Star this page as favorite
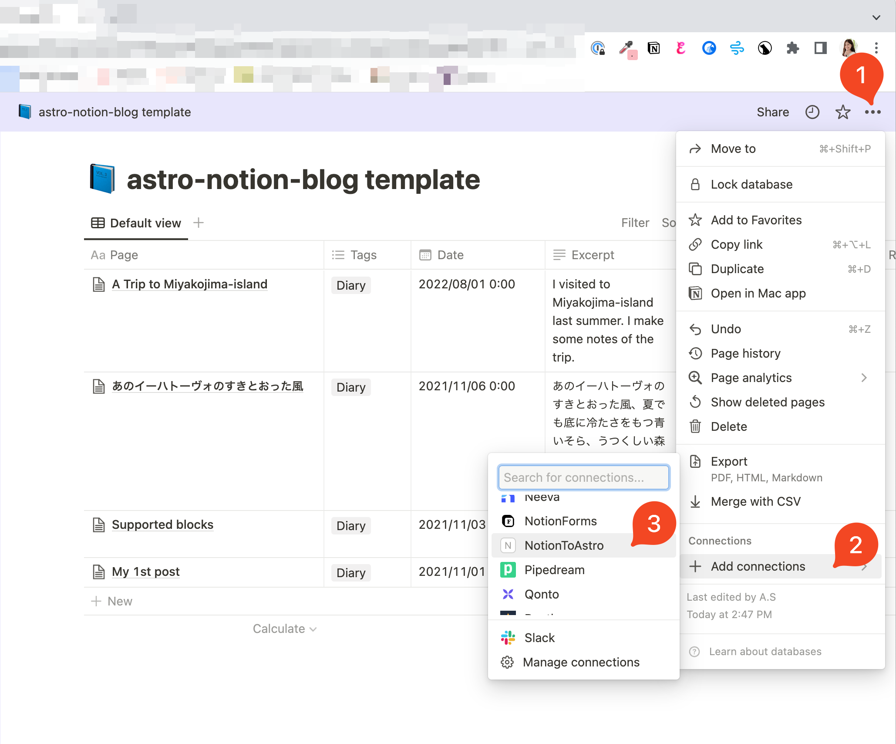This screenshot has height=744, width=896. 843,112
